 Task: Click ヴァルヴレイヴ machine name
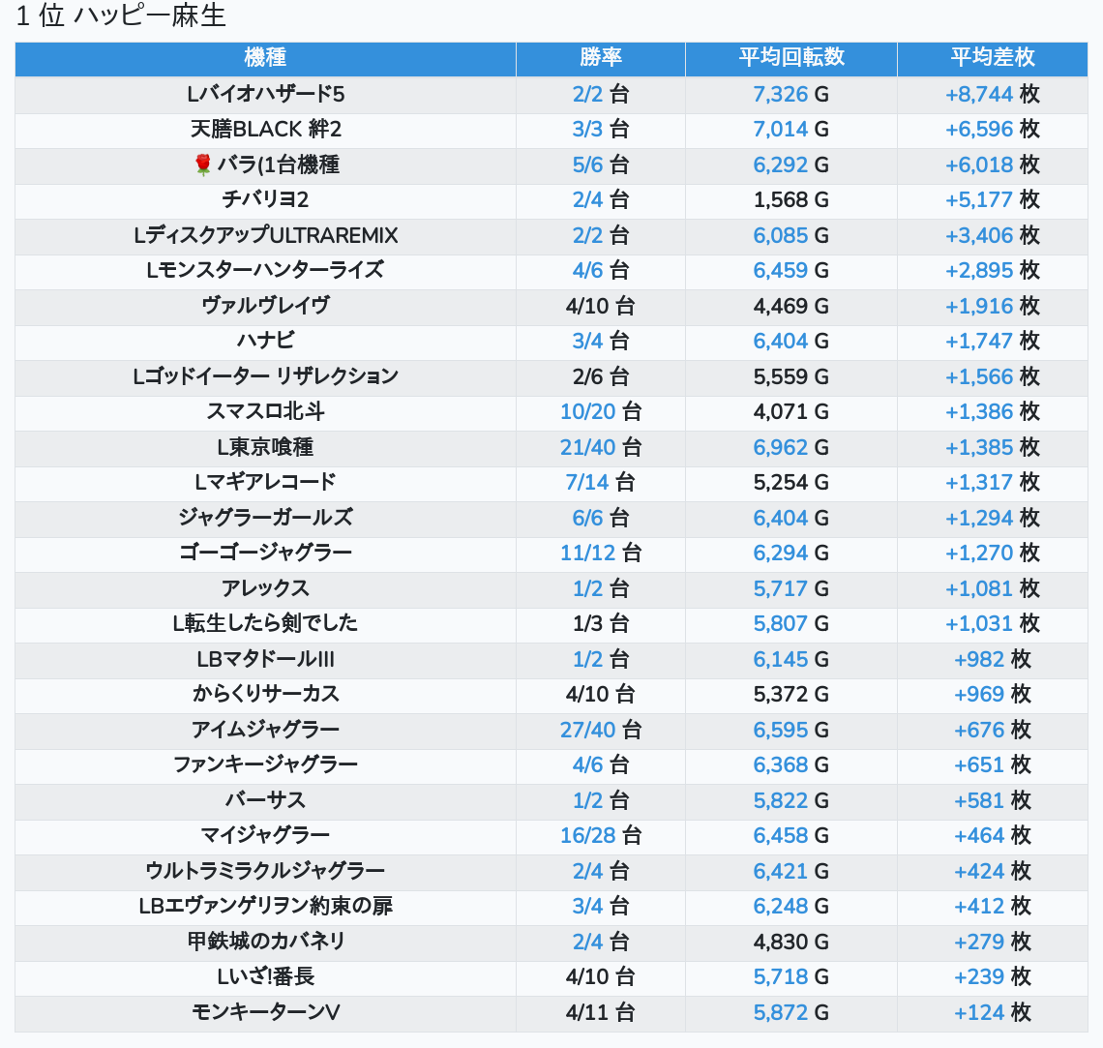click(x=265, y=306)
